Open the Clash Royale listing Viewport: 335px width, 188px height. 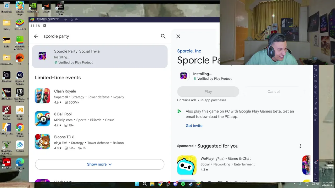tap(99, 96)
